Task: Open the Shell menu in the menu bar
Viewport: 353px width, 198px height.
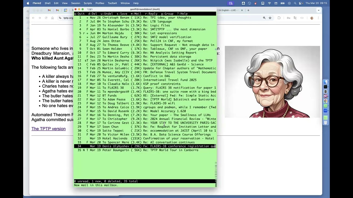Action: click(x=47, y=3)
